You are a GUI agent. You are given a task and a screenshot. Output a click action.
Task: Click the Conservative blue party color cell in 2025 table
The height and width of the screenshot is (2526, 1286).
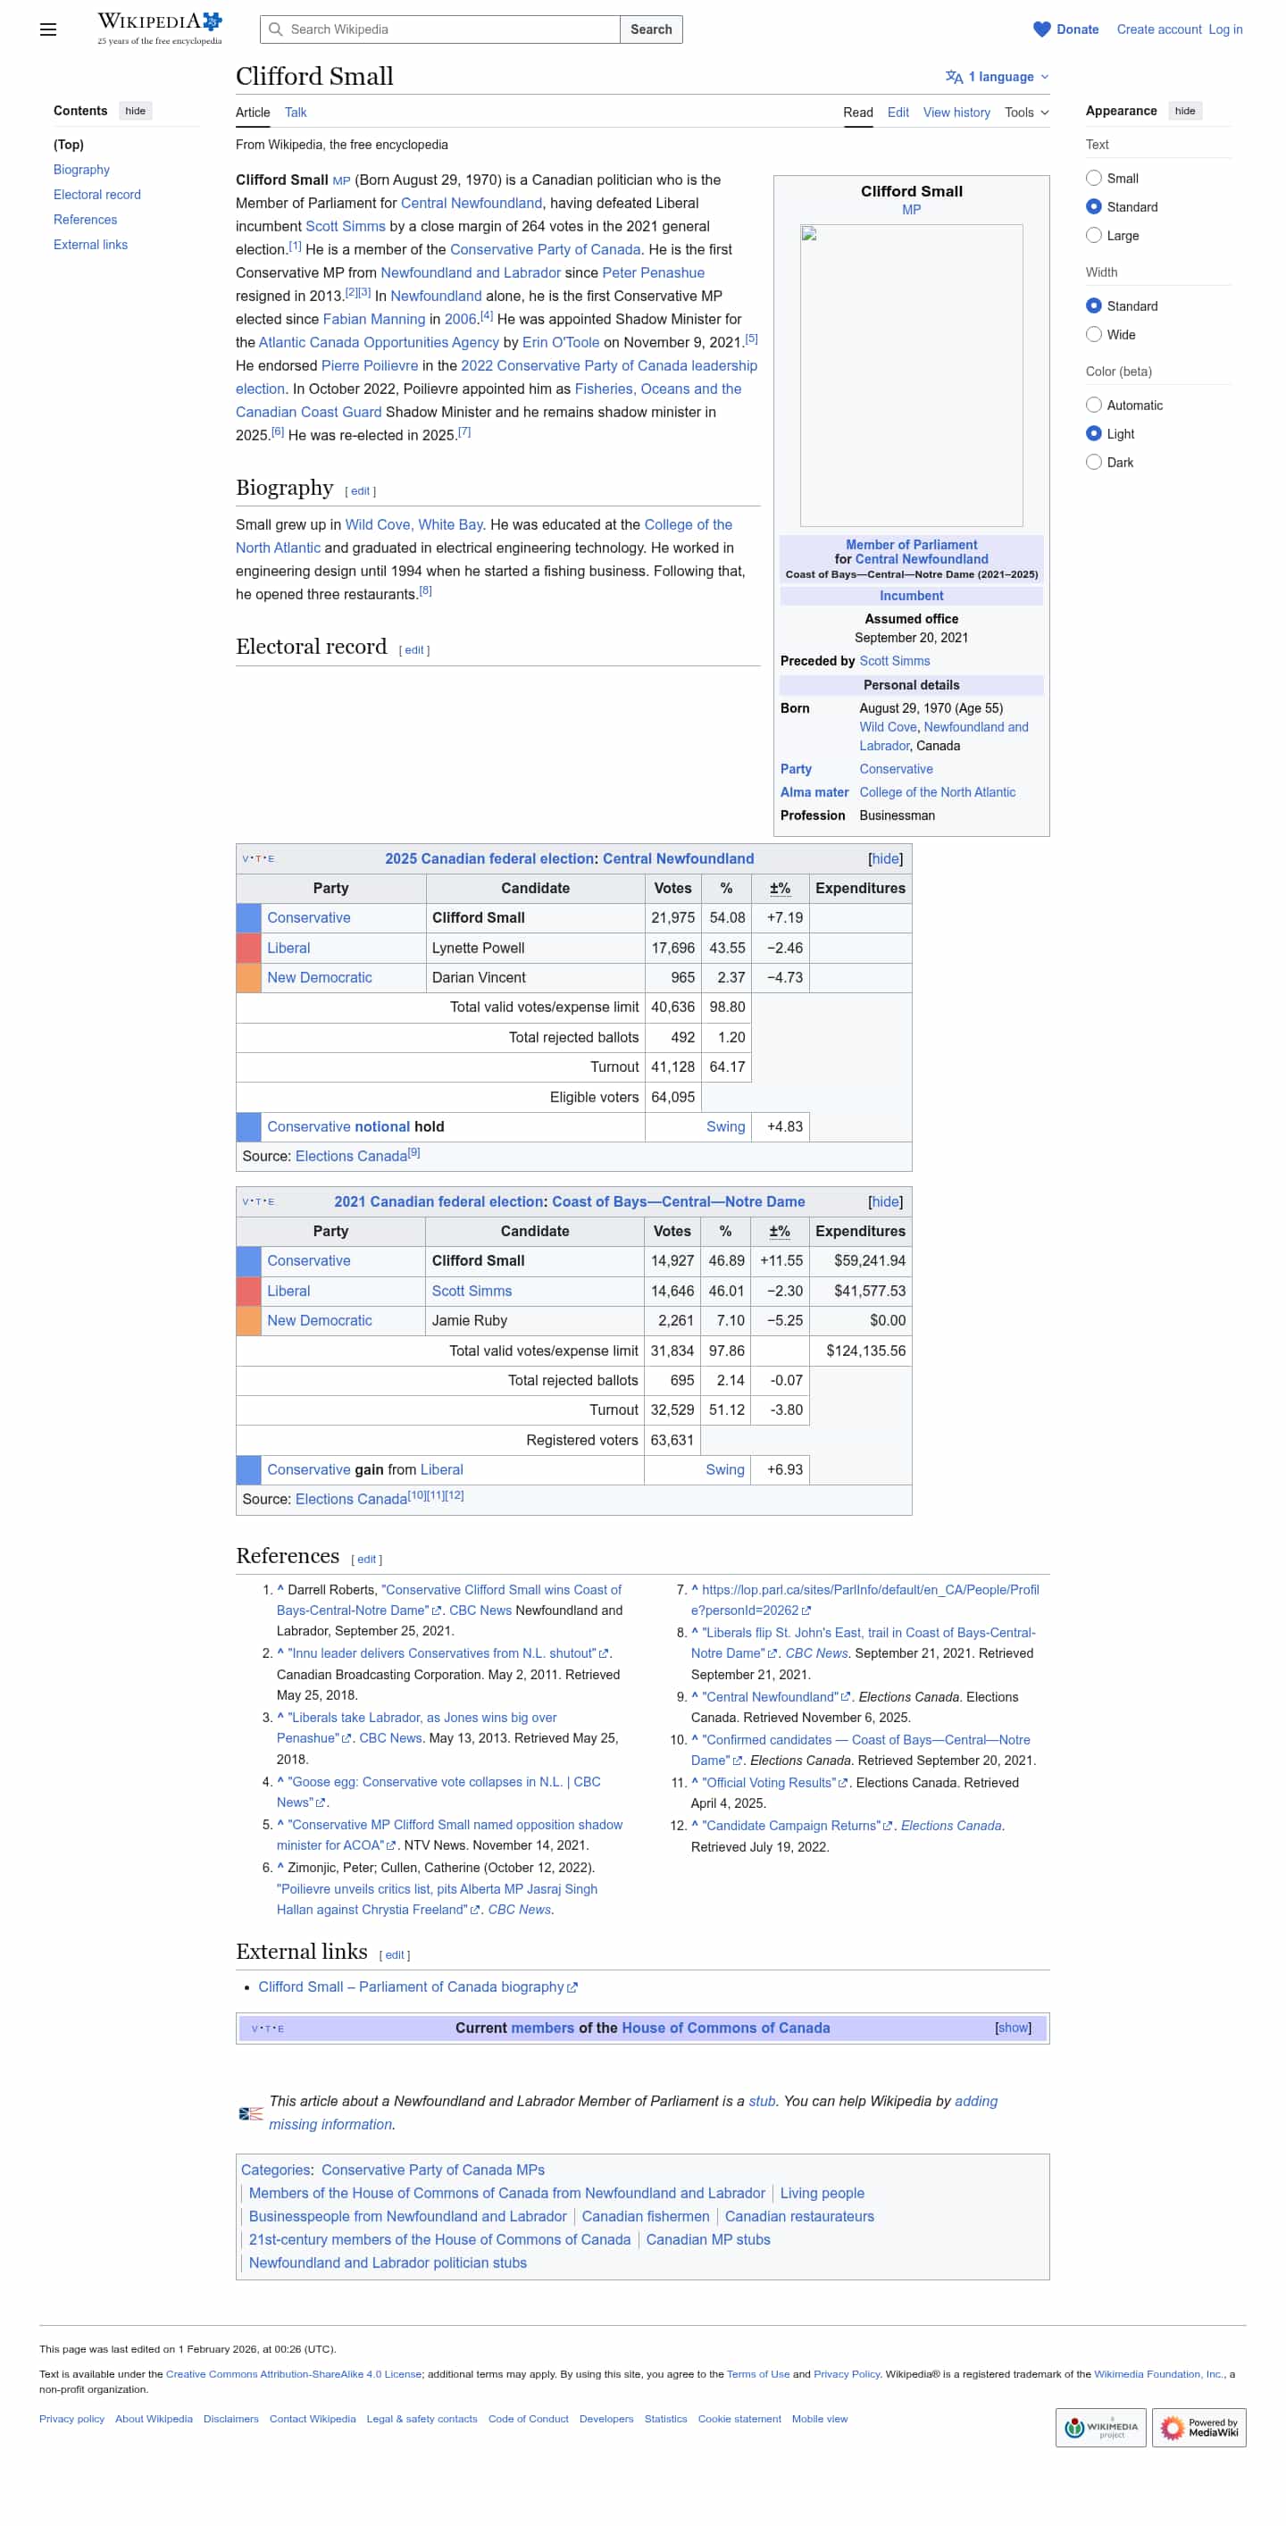pos(249,918)
